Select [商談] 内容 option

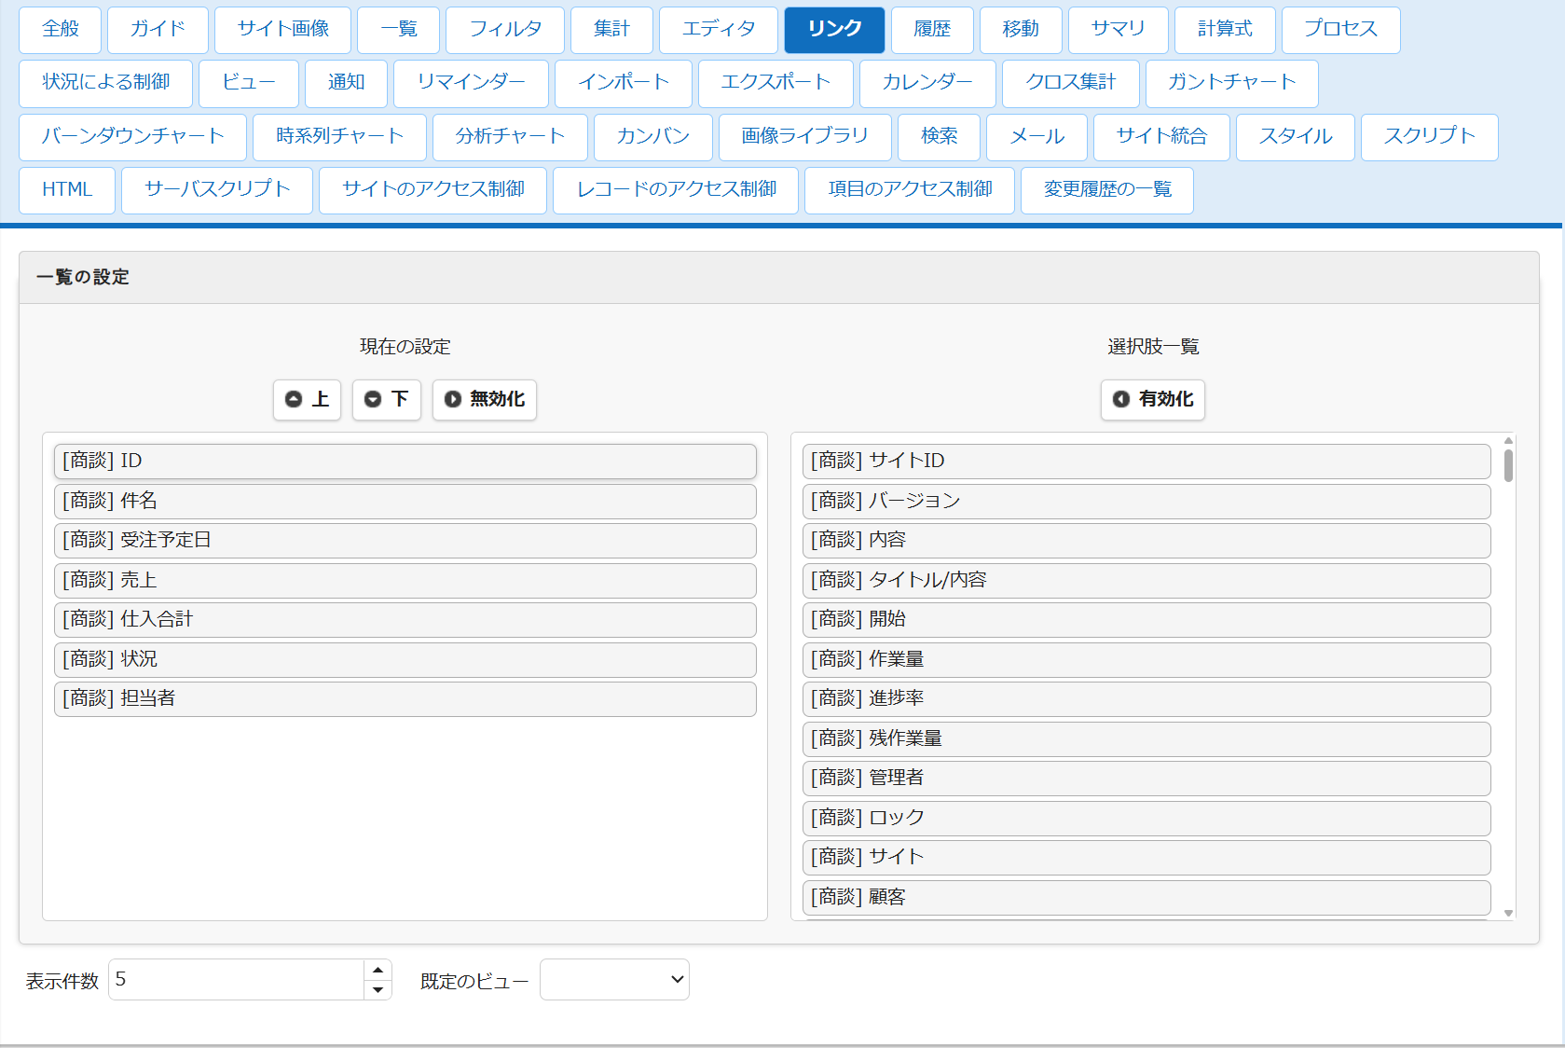tap(1146, 540)
